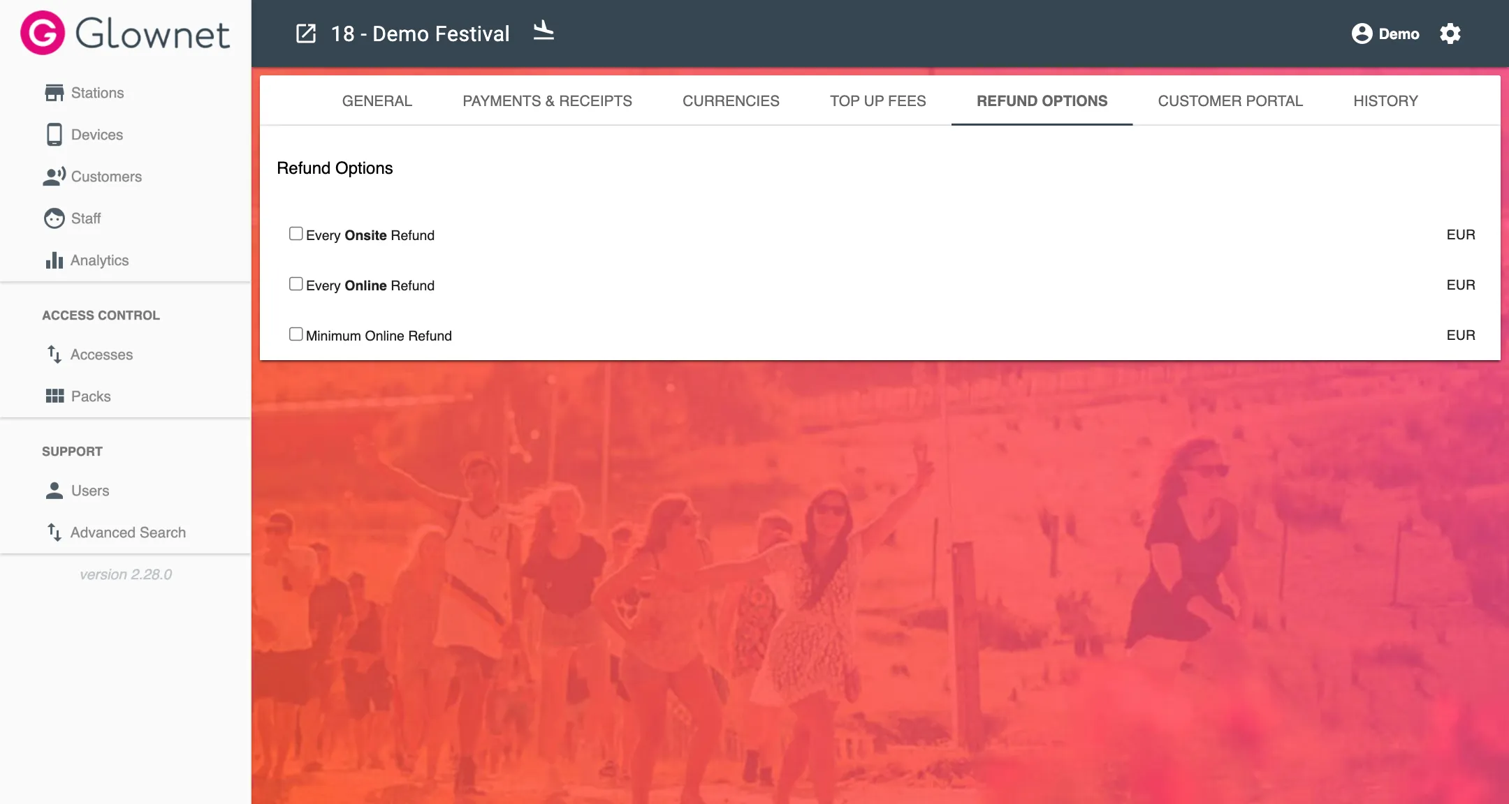This screenshot has width=1509, height=804.
Task: Enable Every Onsite Refund checkbox
Action: (x=296, y=234)
